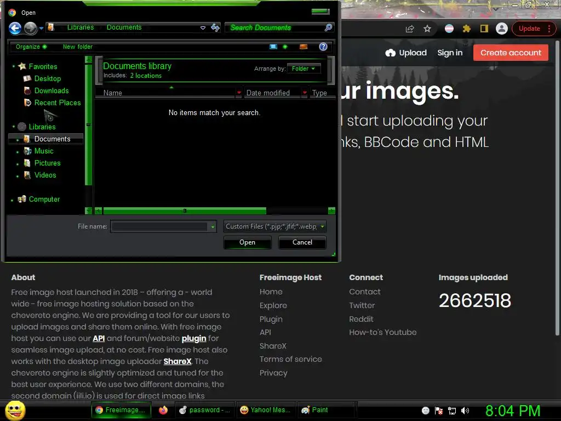Screen dimensions: 561x421
Task: Switch to Firefox from the taskbar
Action: (x=163, y=410)
